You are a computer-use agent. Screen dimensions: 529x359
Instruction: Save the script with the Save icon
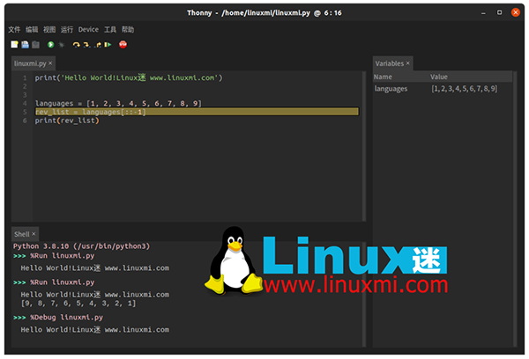pos(36,45)
